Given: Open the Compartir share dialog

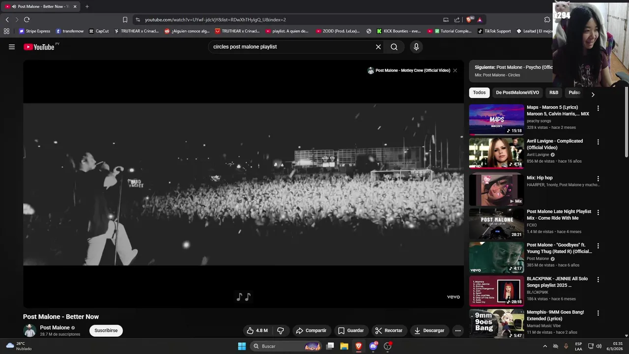Looking at the screenshot, I should pos(311,330).
